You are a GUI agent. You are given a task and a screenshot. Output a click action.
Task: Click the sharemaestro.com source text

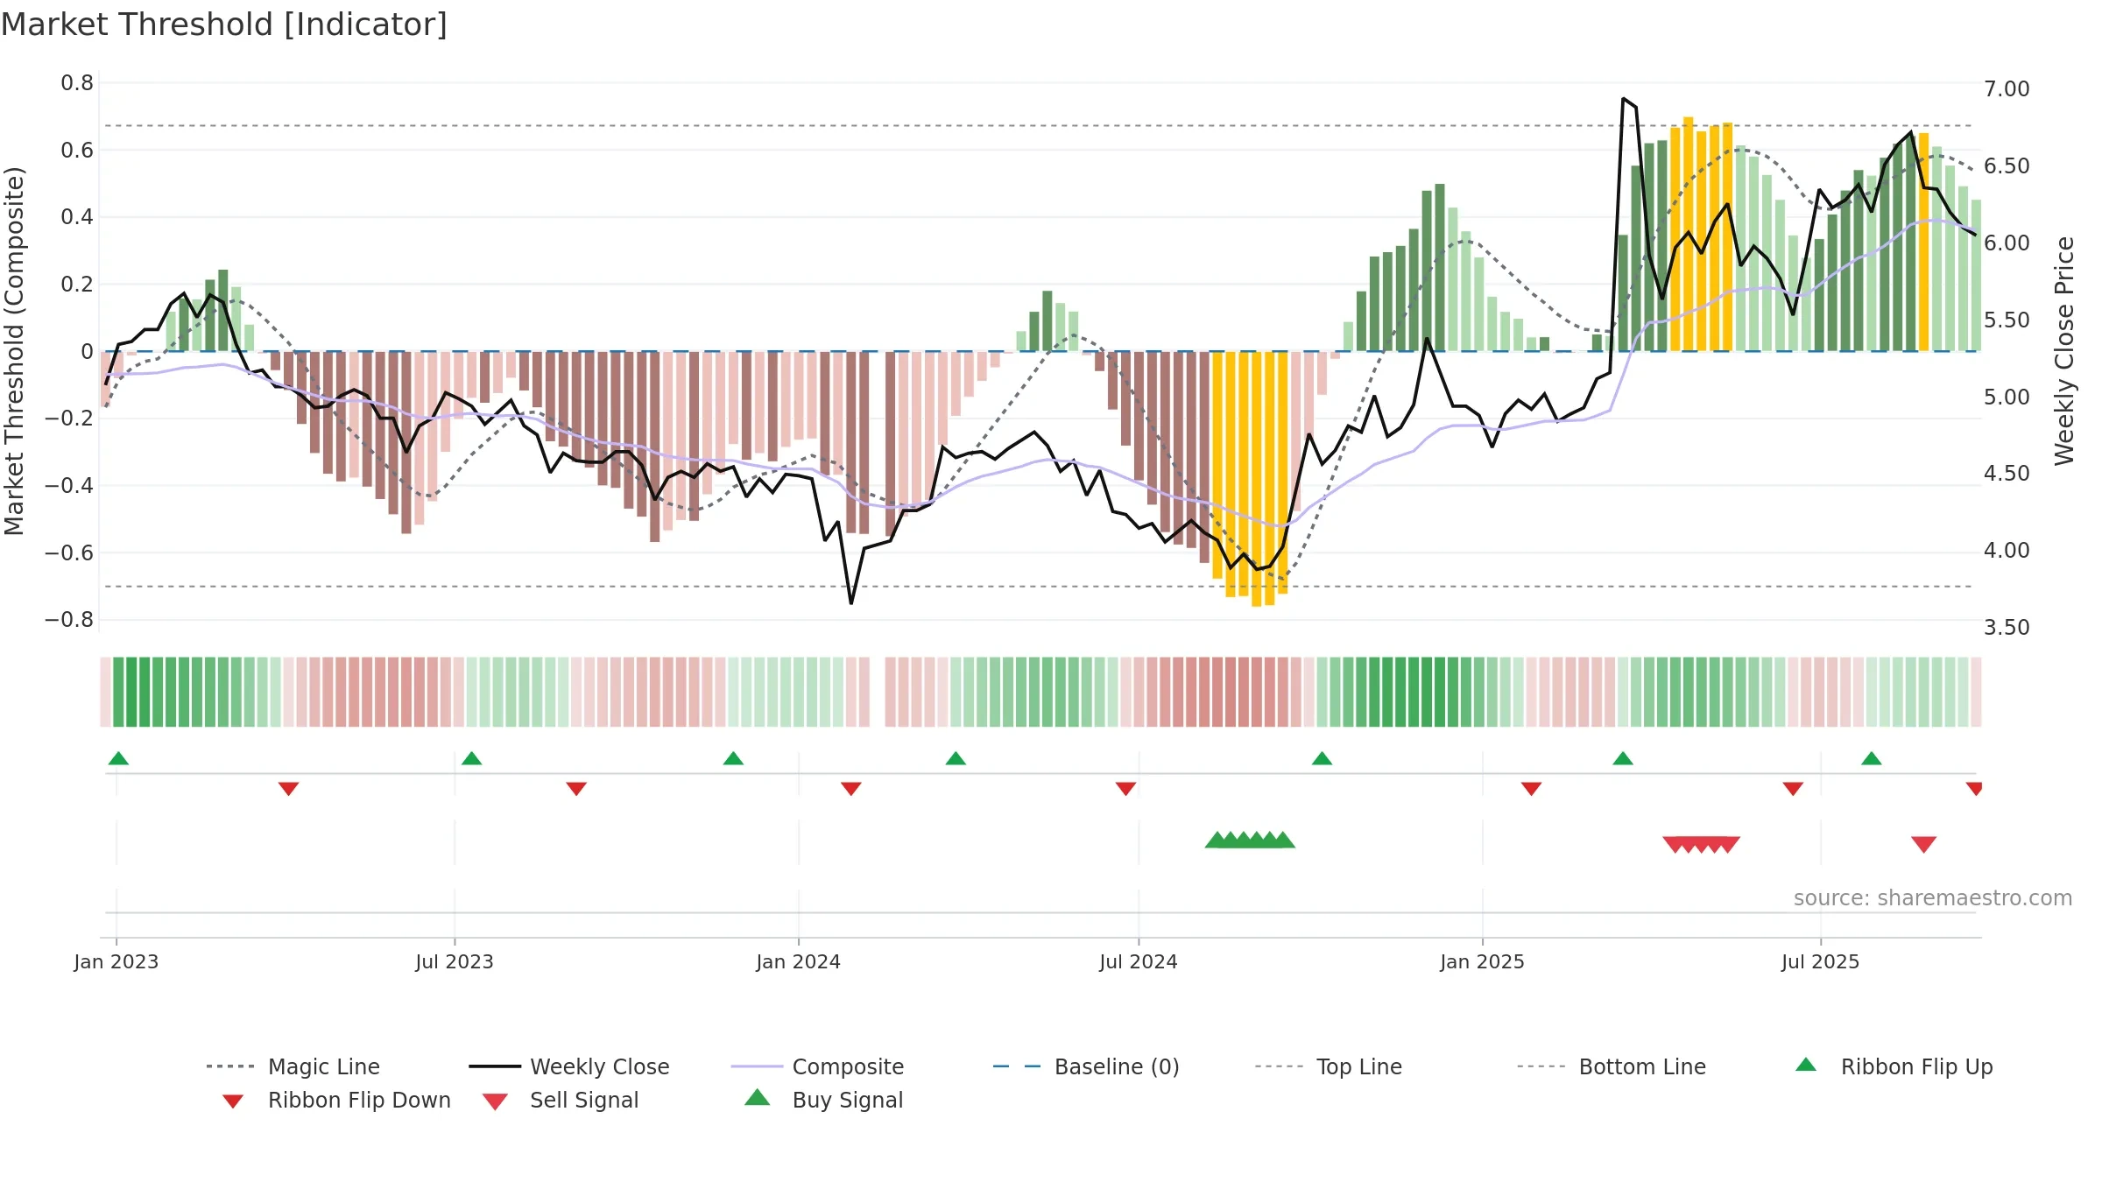[1932, 898]
